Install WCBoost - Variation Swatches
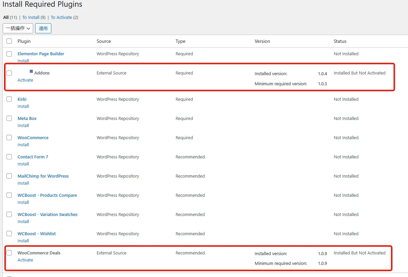Viewport: 408px width, 277px height. pos(23,222)
